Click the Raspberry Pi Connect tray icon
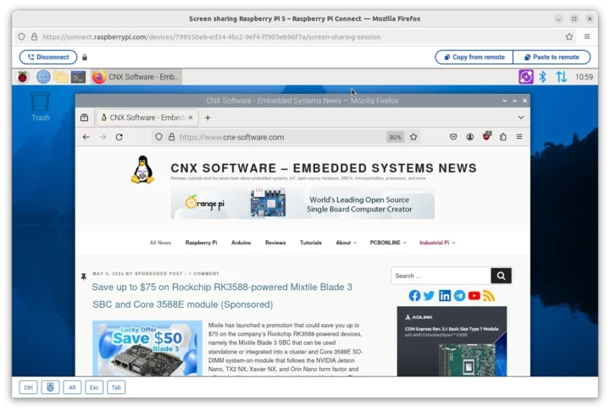Viewport: 610px width, 411px height. pos(525,77)
